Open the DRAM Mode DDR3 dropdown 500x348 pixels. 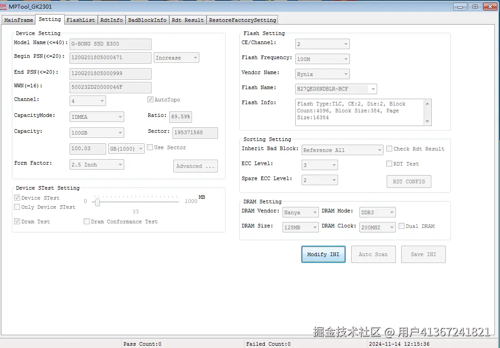pos(378,212)
